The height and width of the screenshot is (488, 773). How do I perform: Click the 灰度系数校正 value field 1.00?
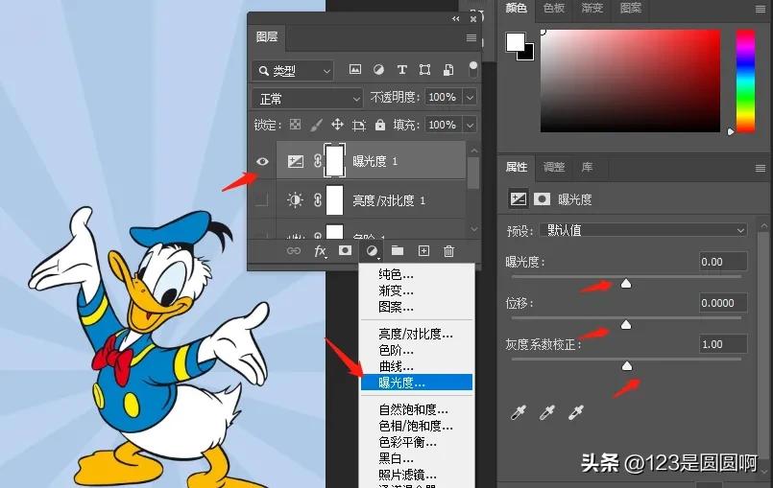pyautogui.click(x=723, y=344)
